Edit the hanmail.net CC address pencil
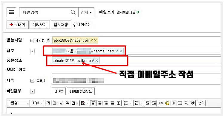This screenshot has width=224, height=117. pos(117,51)
